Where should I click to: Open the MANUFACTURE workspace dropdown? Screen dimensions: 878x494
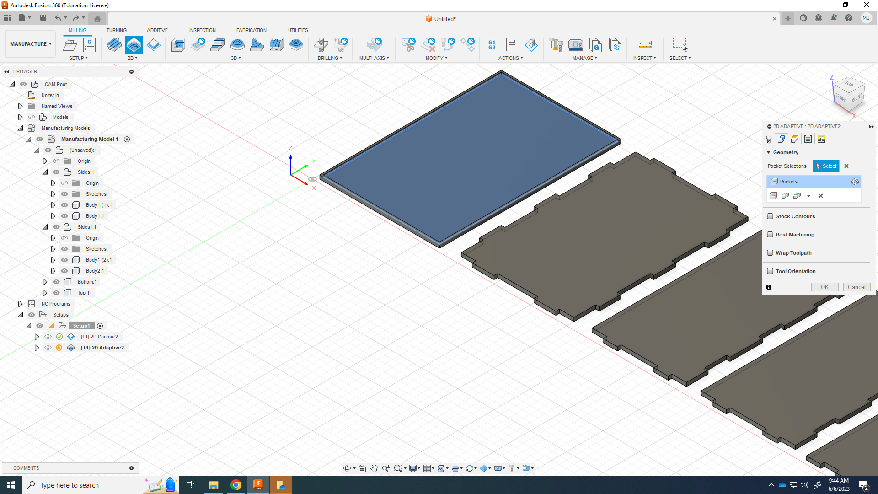coord(31,44)
